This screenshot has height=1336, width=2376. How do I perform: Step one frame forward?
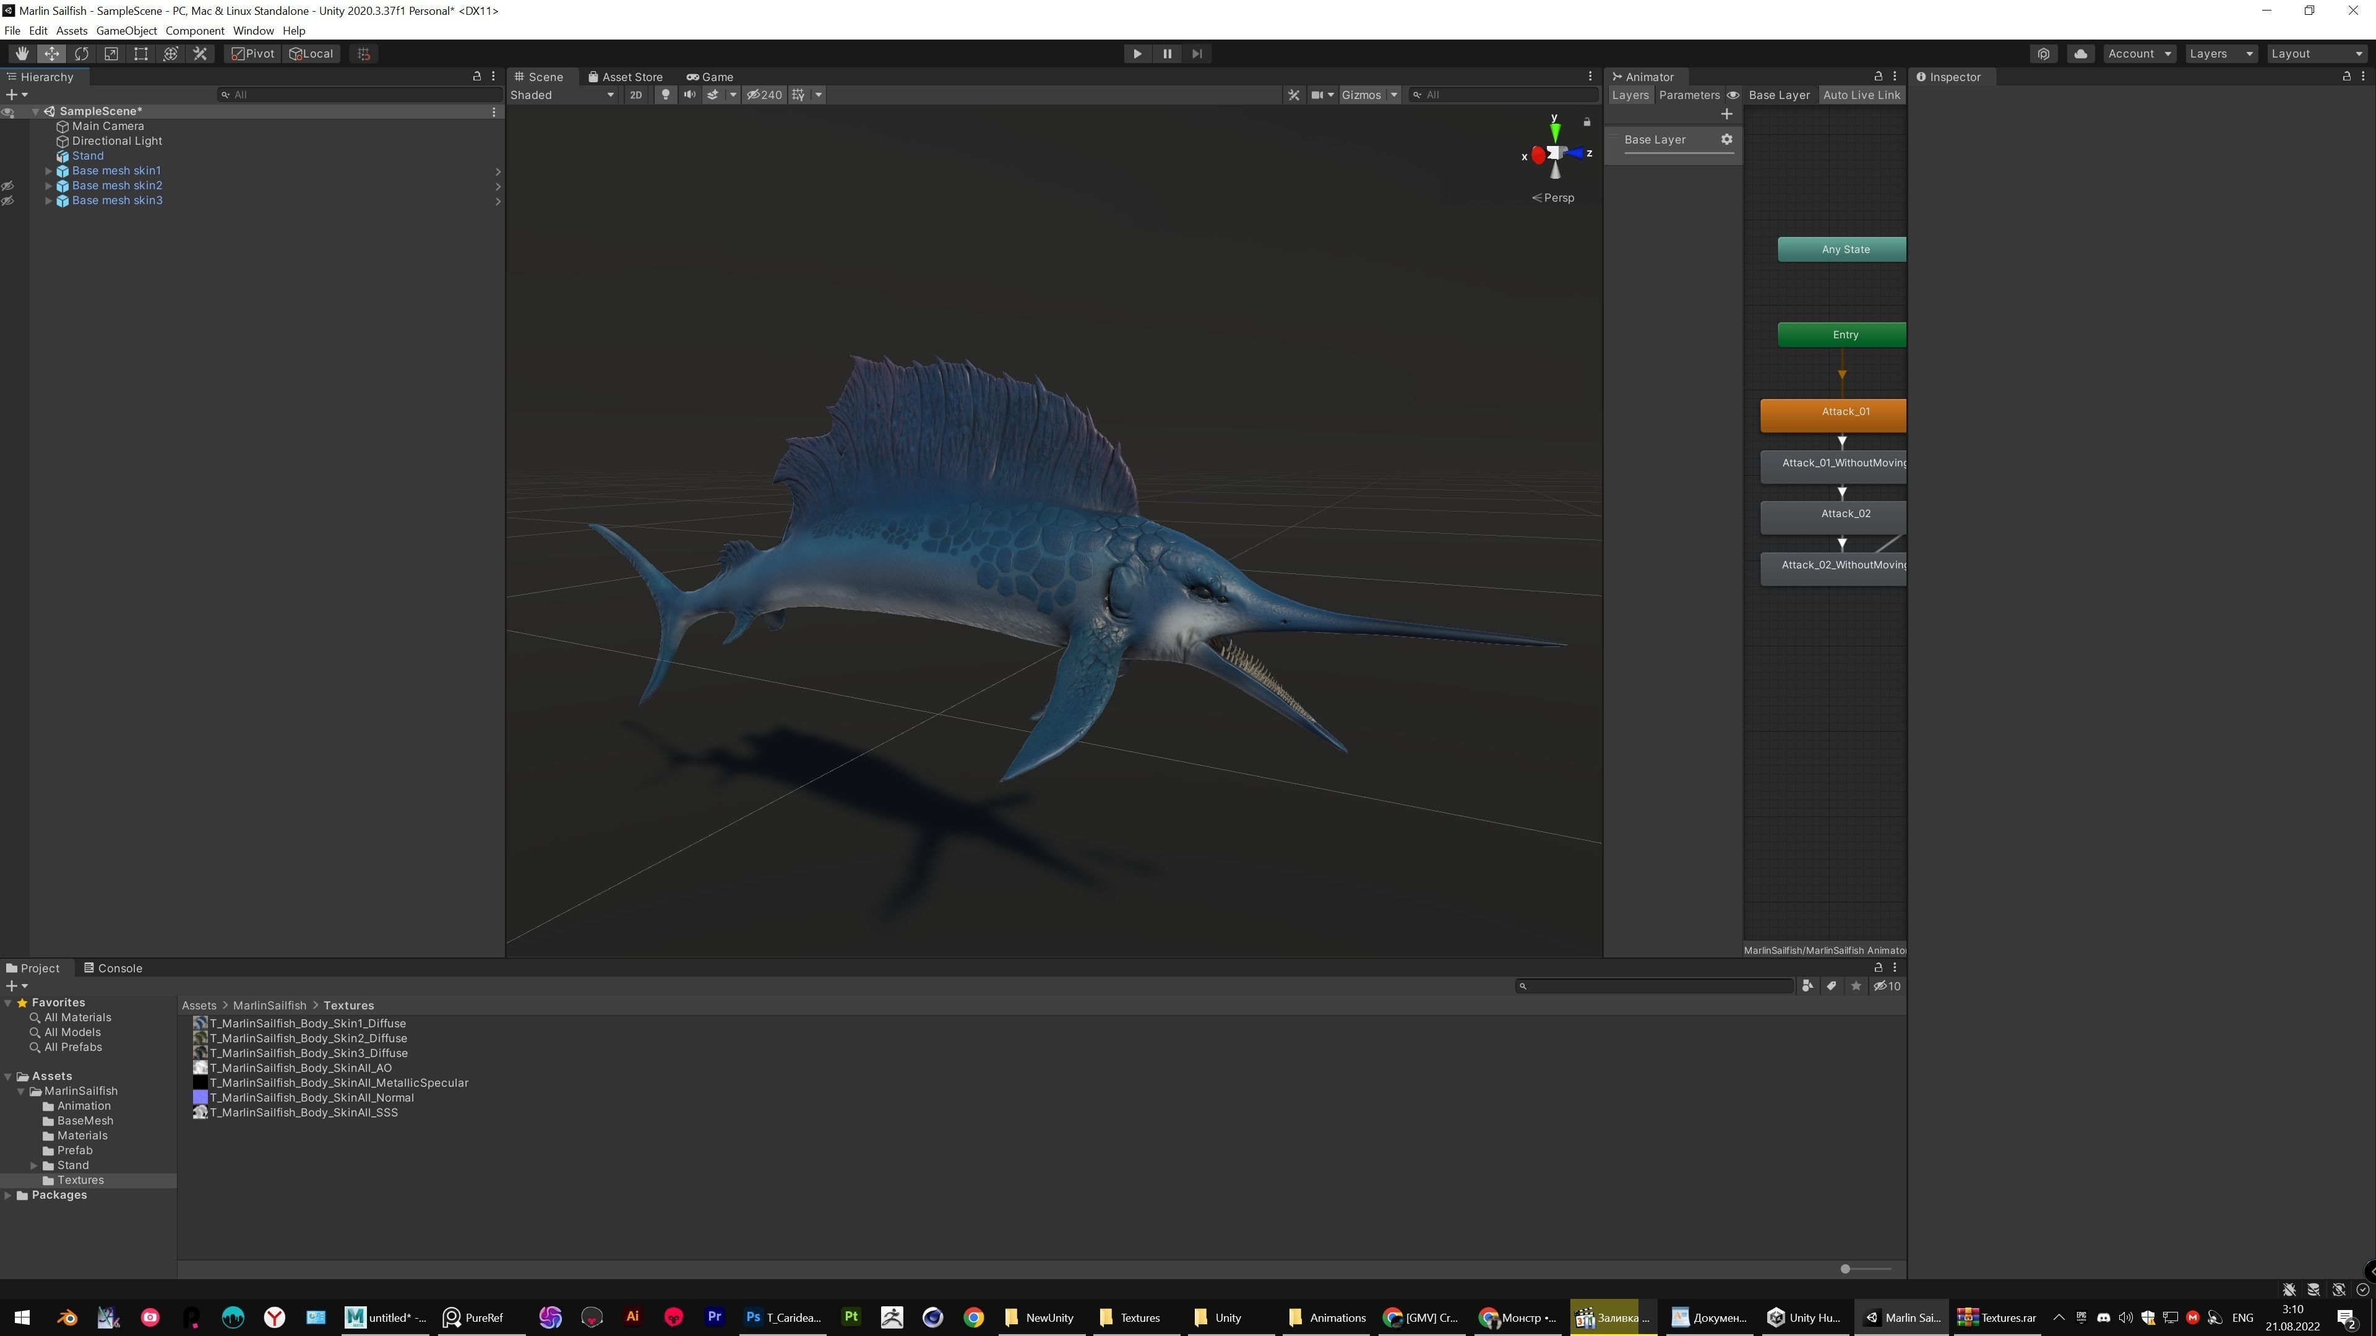[x=1196, y=53]
